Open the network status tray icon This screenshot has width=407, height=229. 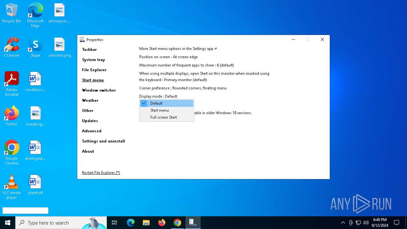(358, 223)
